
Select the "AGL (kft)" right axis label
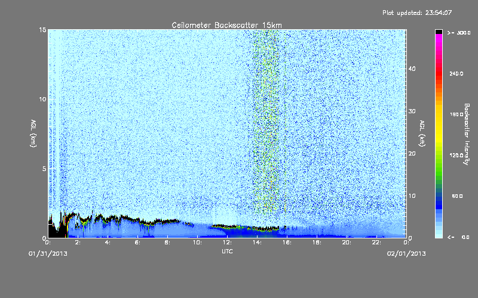pyautogui.click(x=422, y=134)
